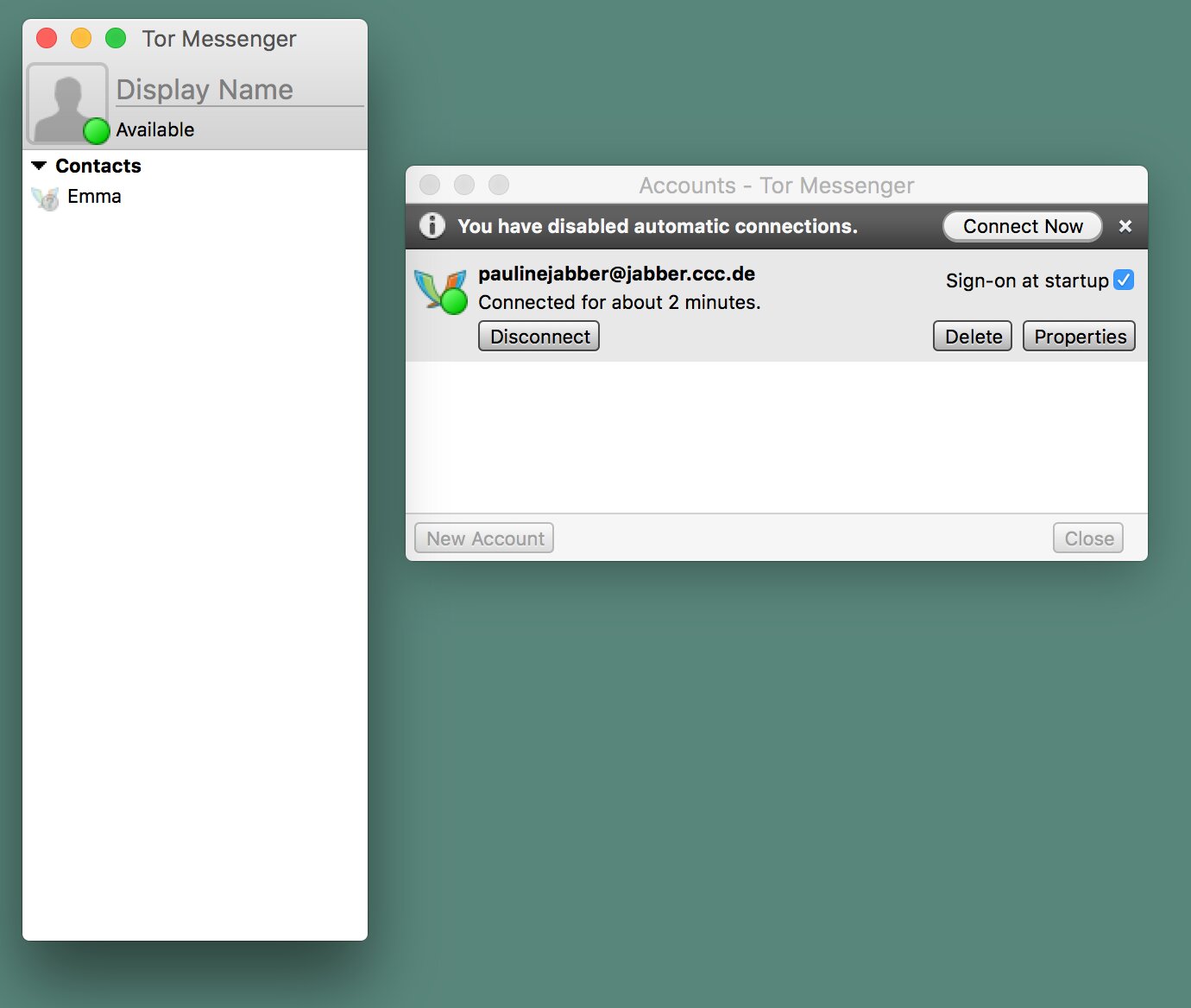
Task: Collapse the Contacts group
Action: 39,166
